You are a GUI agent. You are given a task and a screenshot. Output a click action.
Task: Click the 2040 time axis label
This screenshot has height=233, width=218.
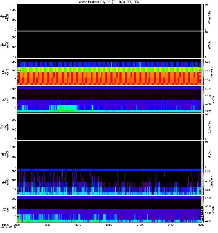click(x=78, y=225)
